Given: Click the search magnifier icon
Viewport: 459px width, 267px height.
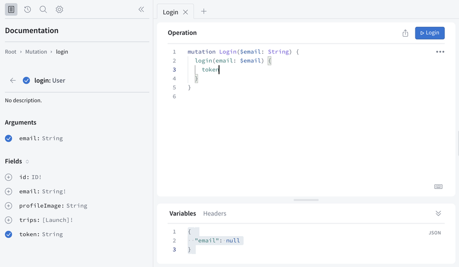Looking at the screenshot, I should pos(44,9).
